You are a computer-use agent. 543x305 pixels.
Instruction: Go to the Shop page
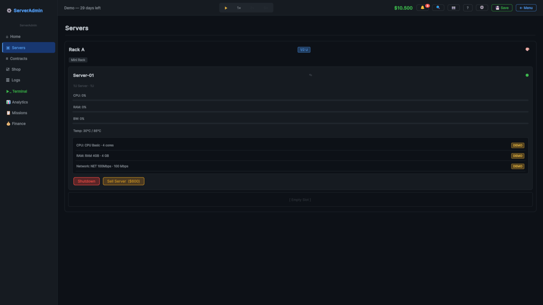click(29, 69)
